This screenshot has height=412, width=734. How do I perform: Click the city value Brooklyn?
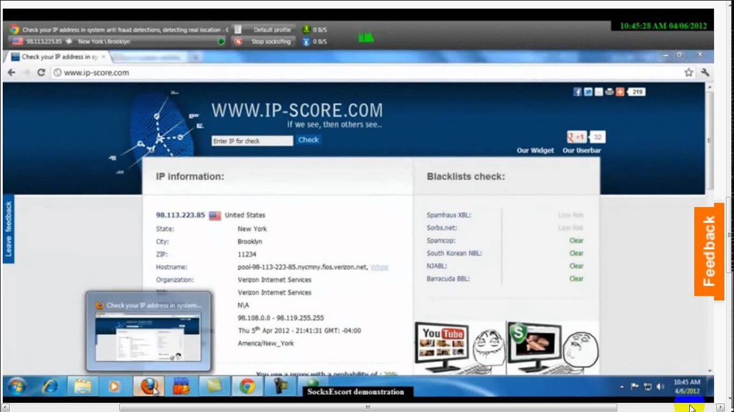pos(250,241)
